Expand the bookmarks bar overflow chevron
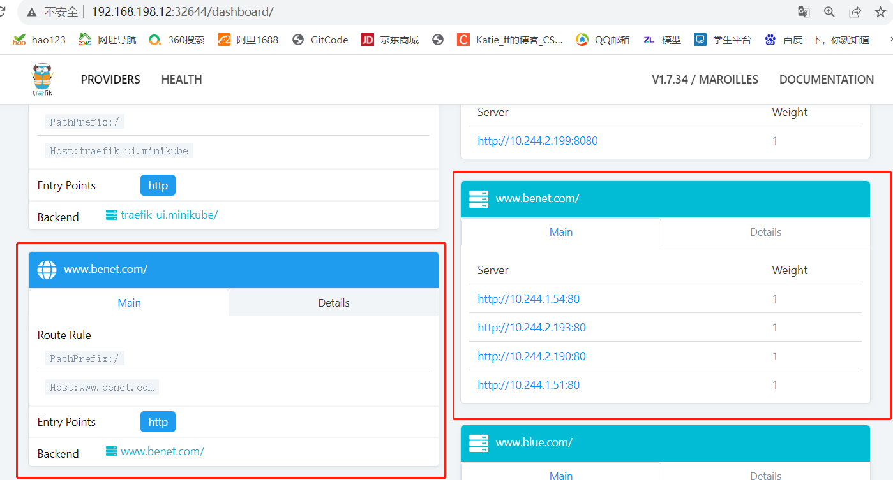893x480 pixels. [890, 40]
